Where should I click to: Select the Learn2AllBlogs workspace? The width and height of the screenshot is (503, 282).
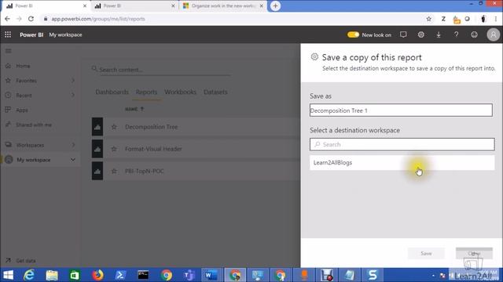(402, 163)
